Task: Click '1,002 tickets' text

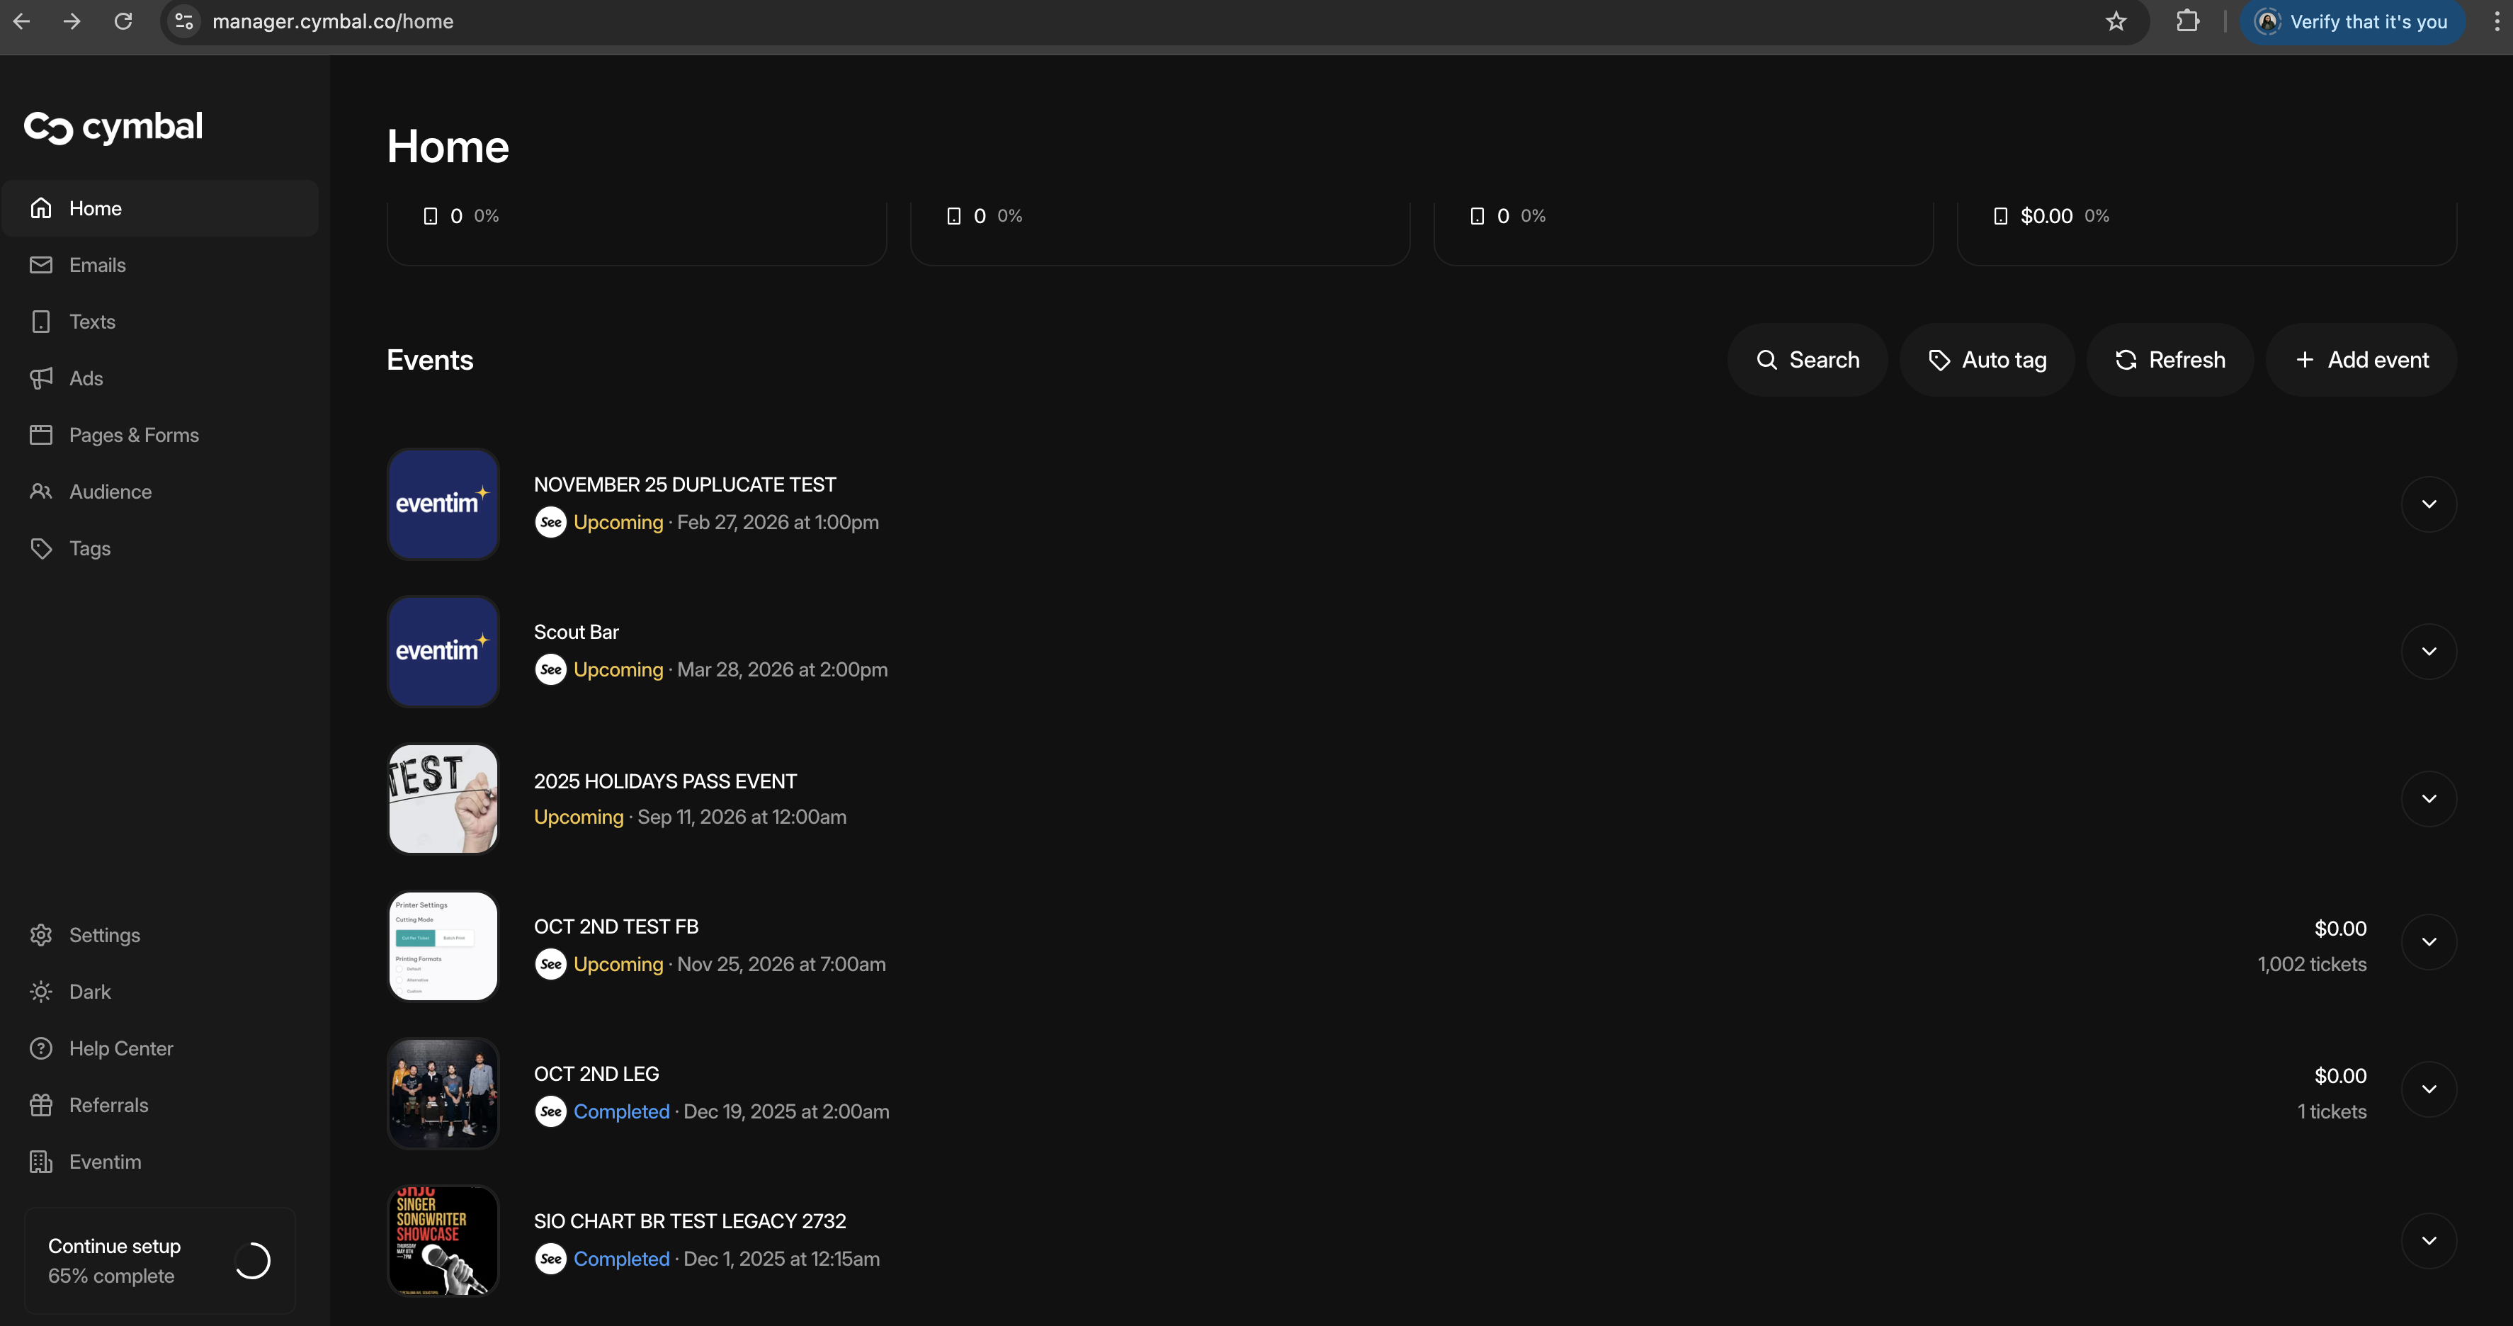Action: [2311, 964]
